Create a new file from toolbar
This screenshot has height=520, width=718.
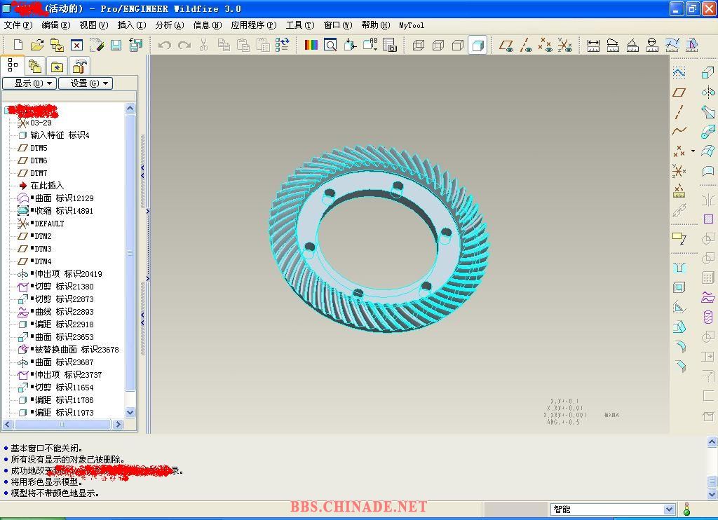tap(18, 45)
